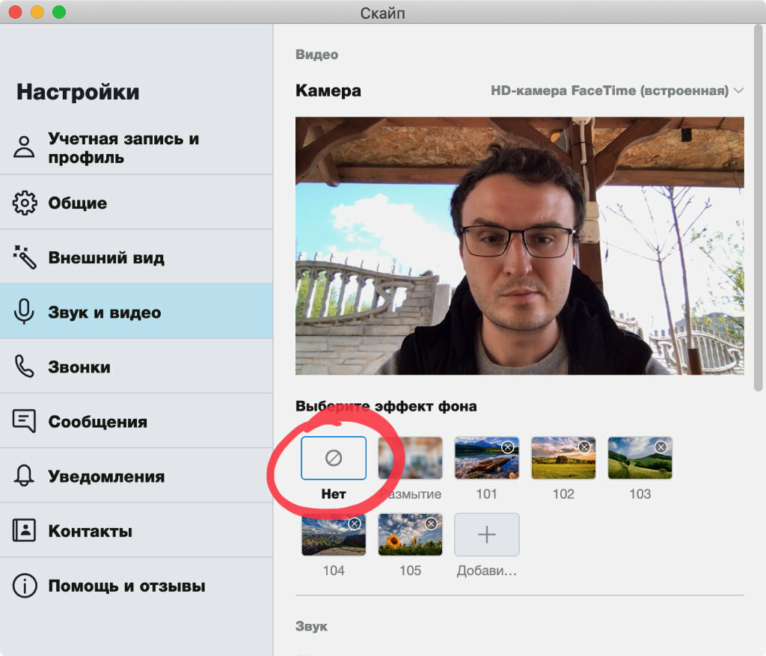Remove background 103 with its X icon
This screenshot has height=656, width=766.
click(x=661, y=447)
